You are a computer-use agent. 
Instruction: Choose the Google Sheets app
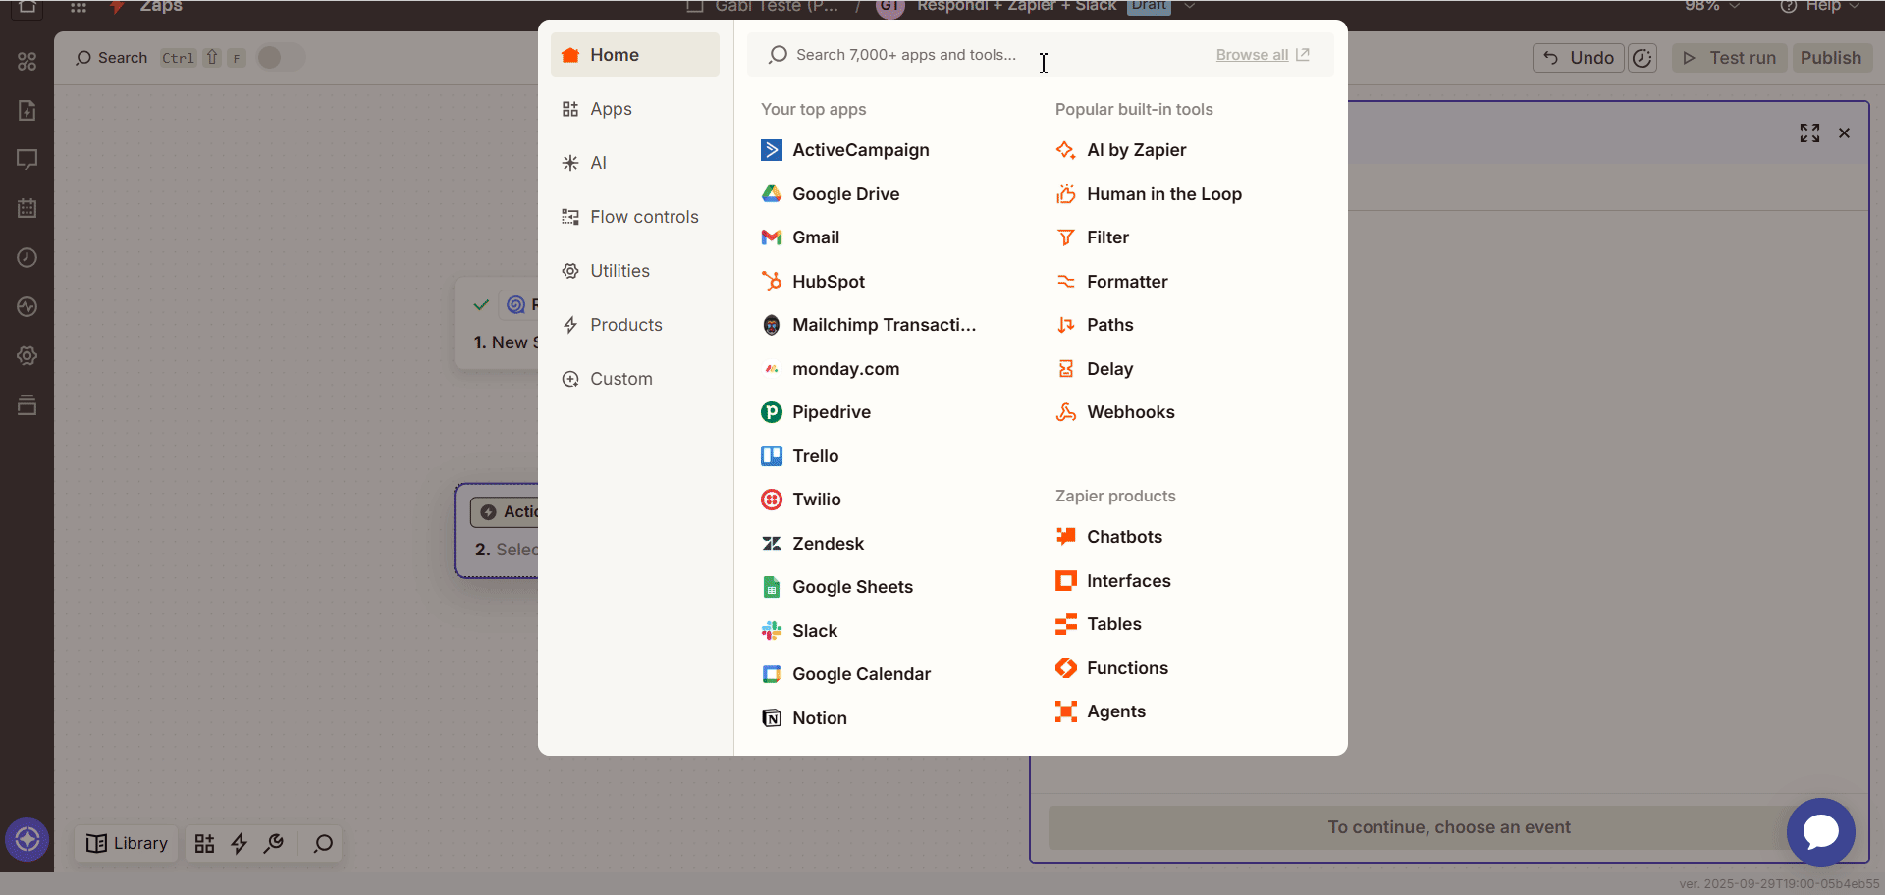coord(837,587)
